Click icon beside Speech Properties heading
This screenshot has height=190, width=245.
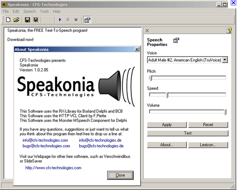pyautogui.click(x=176, y=40)
